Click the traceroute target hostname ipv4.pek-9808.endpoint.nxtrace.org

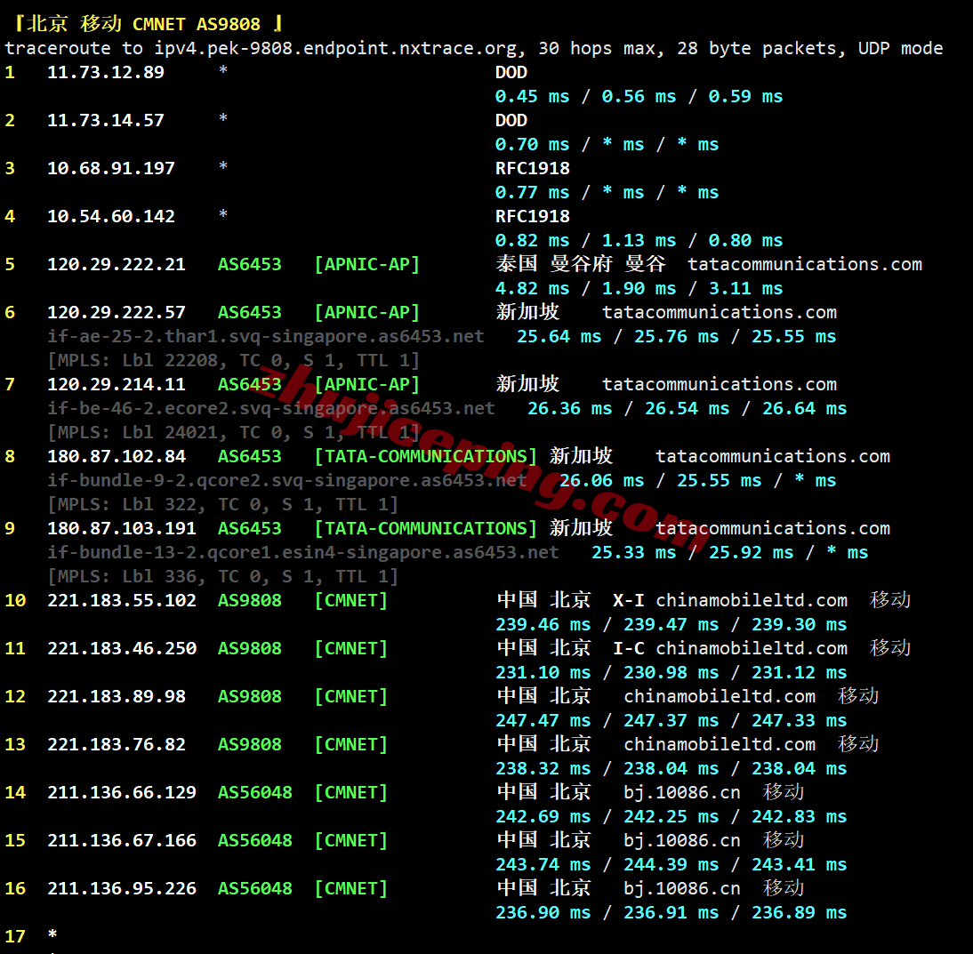[335, 48]
